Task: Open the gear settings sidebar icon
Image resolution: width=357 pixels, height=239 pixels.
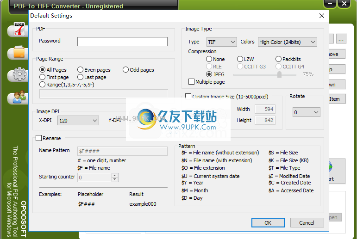Action: (19, 74)
